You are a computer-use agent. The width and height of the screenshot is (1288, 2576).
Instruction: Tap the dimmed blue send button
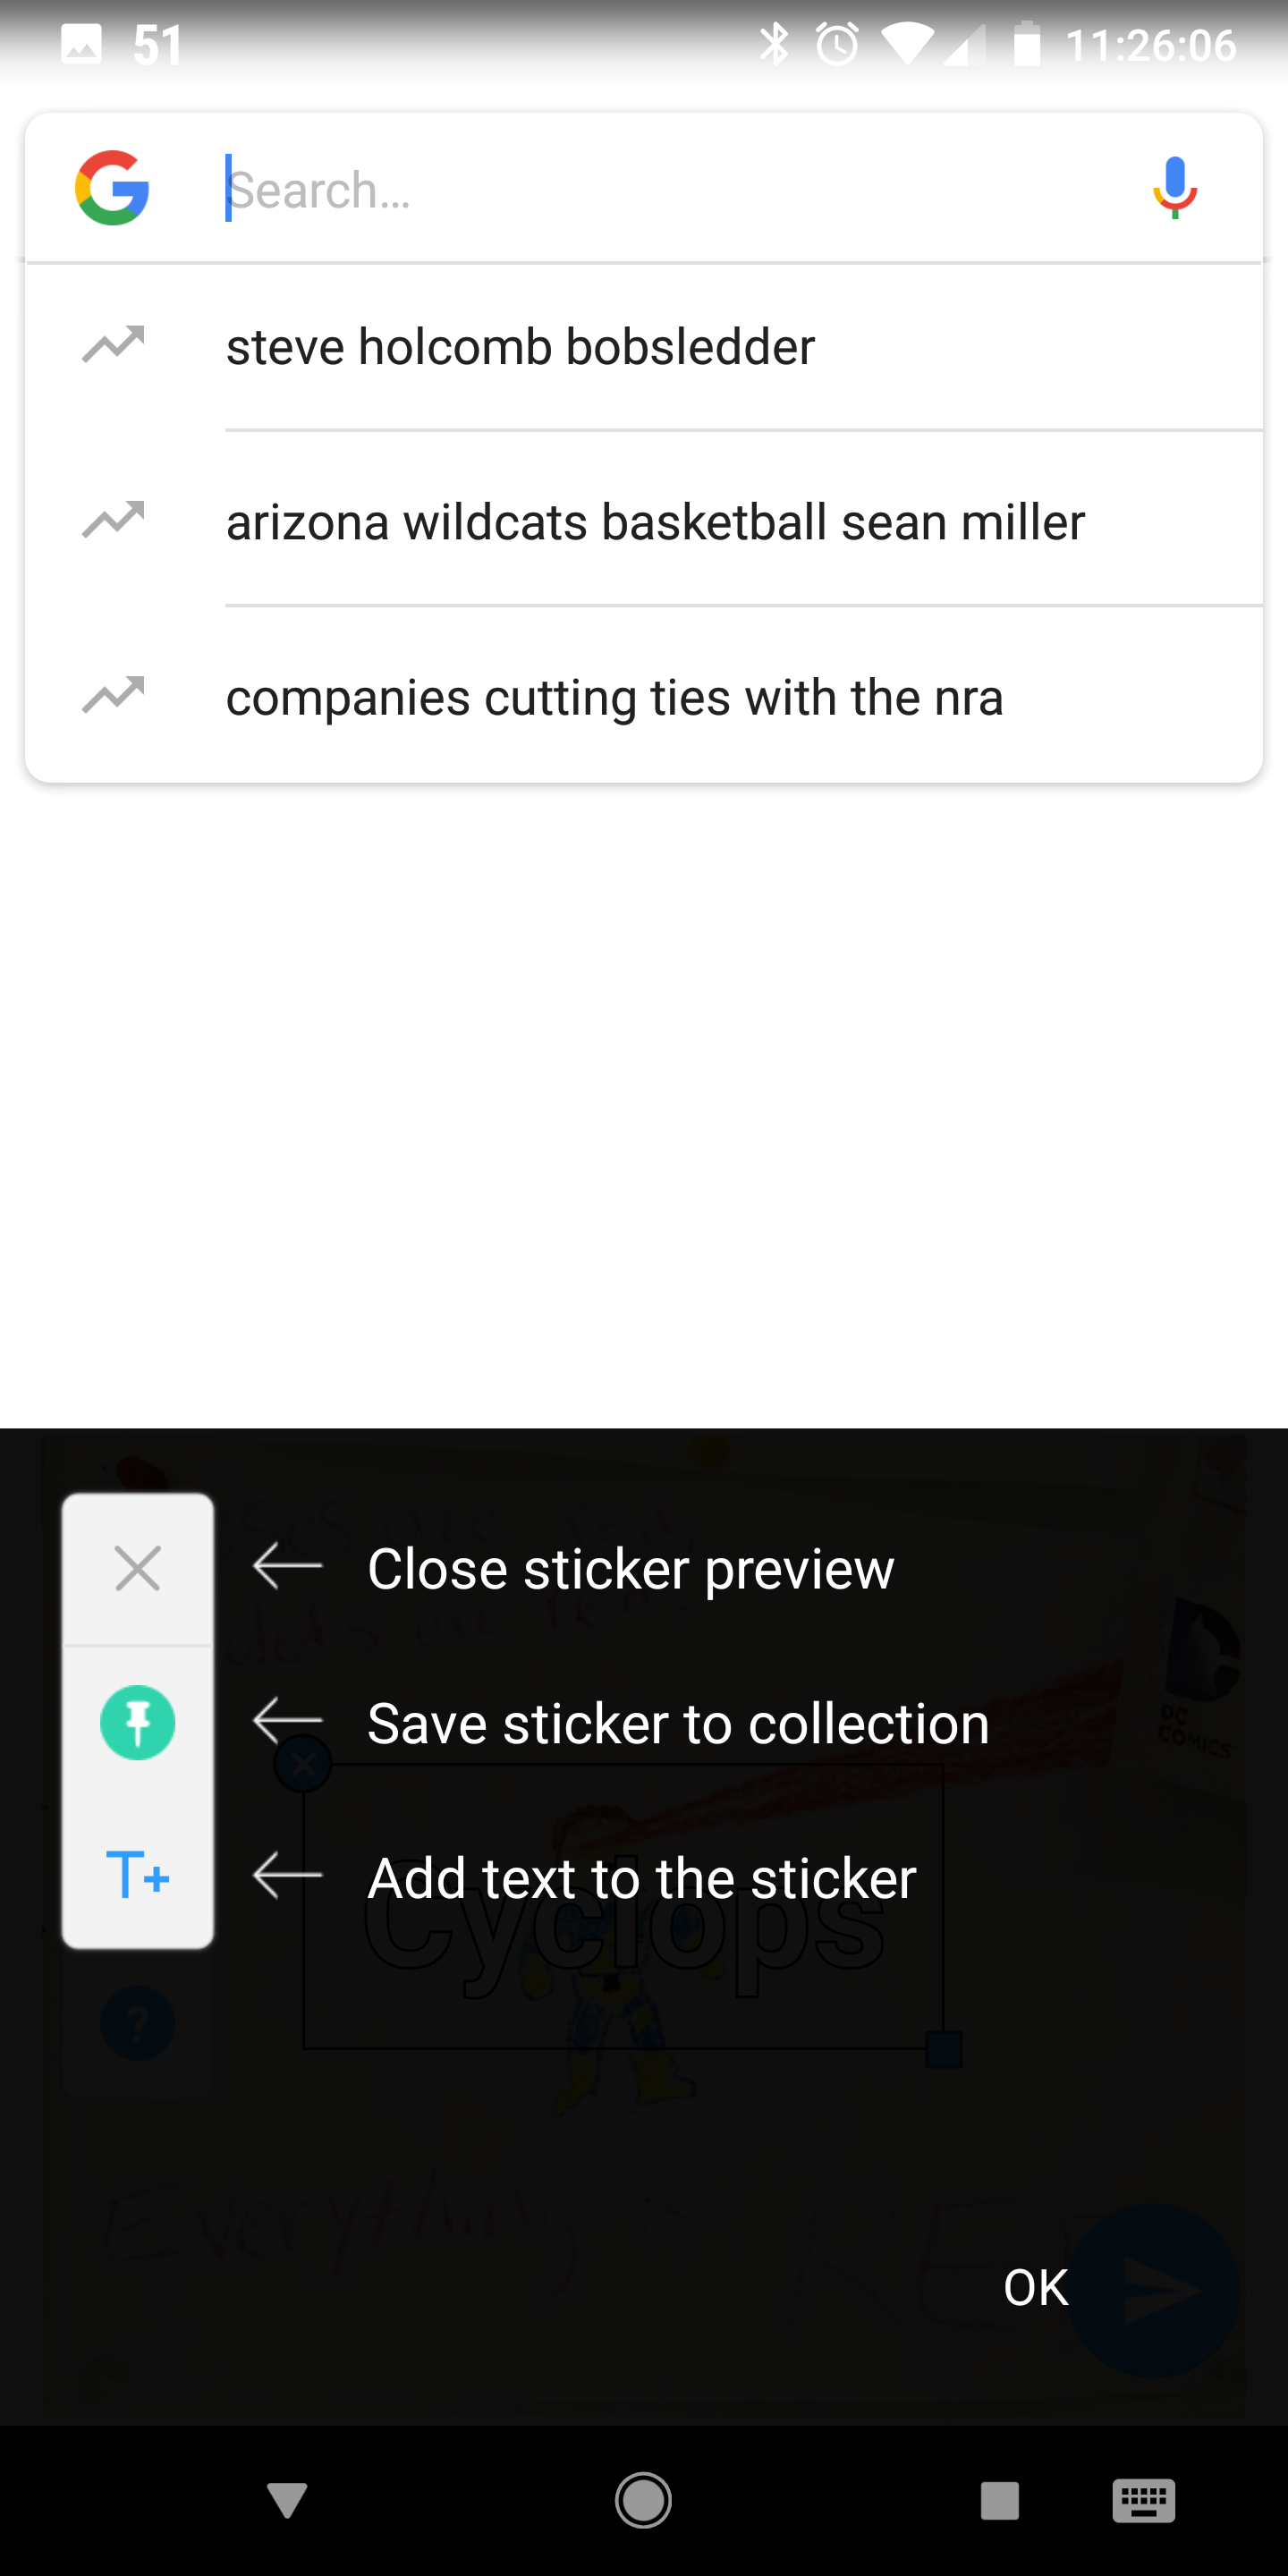[1155, 2290]
